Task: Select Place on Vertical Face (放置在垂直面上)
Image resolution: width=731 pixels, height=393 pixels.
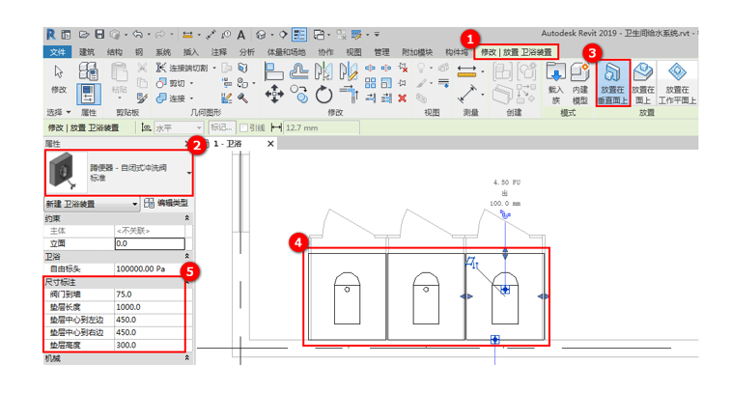Action: click(x=612, y=83)
